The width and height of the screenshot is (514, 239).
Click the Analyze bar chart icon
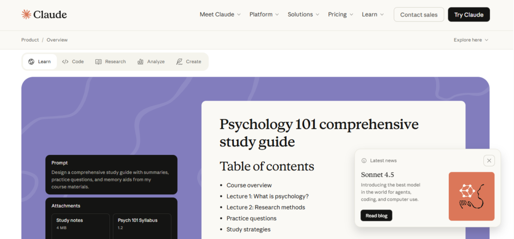point(141,62)
